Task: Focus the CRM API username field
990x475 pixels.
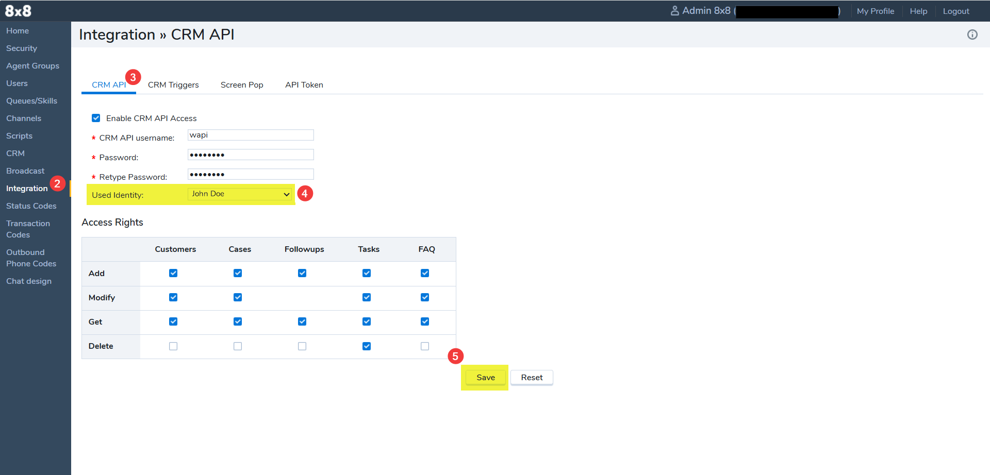Action: pos(251,135)
